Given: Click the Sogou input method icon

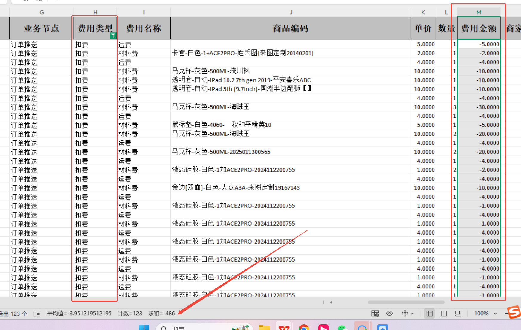Looking at the screenshot, I should 514,312.
